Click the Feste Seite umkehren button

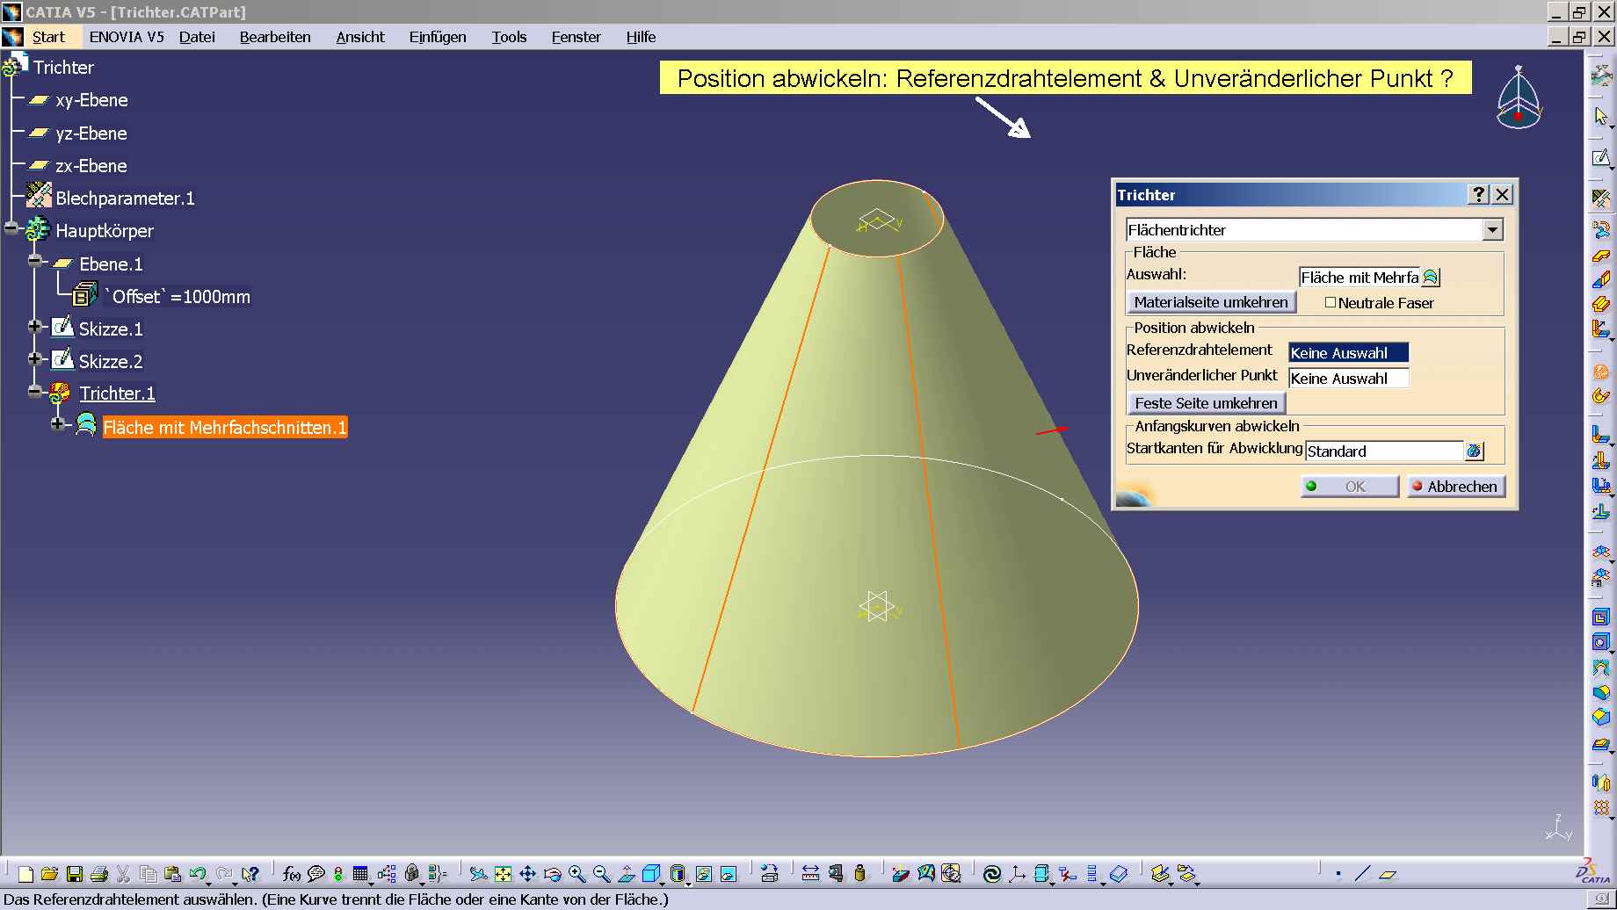click(x=1206, y=403)
